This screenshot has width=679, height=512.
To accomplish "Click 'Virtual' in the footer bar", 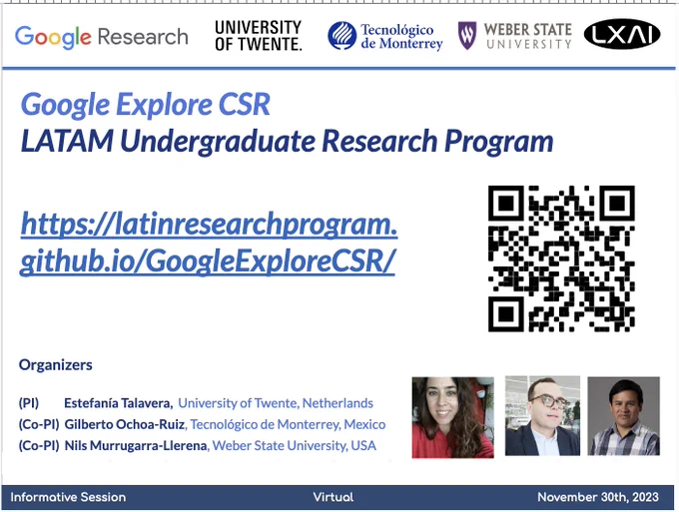I will (334, 497).
